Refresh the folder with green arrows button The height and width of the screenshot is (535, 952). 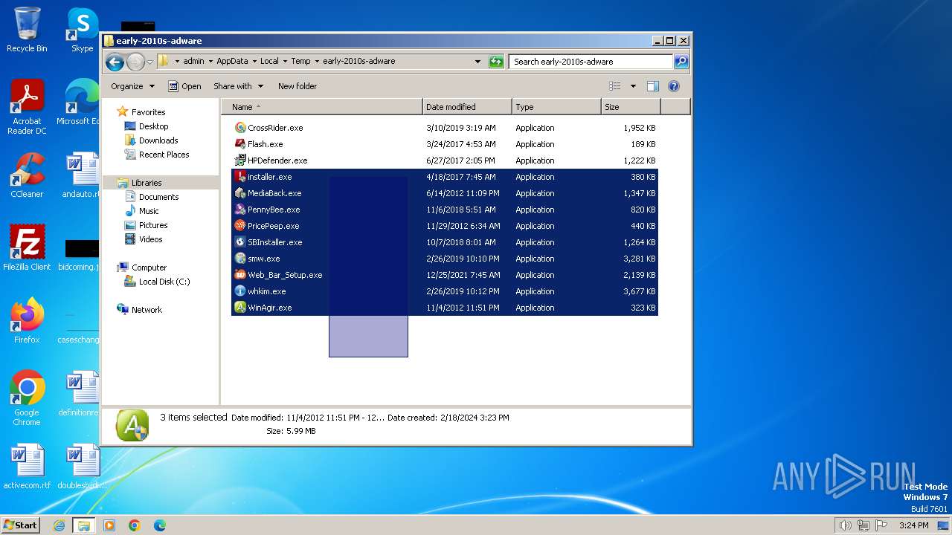(496, 62)
